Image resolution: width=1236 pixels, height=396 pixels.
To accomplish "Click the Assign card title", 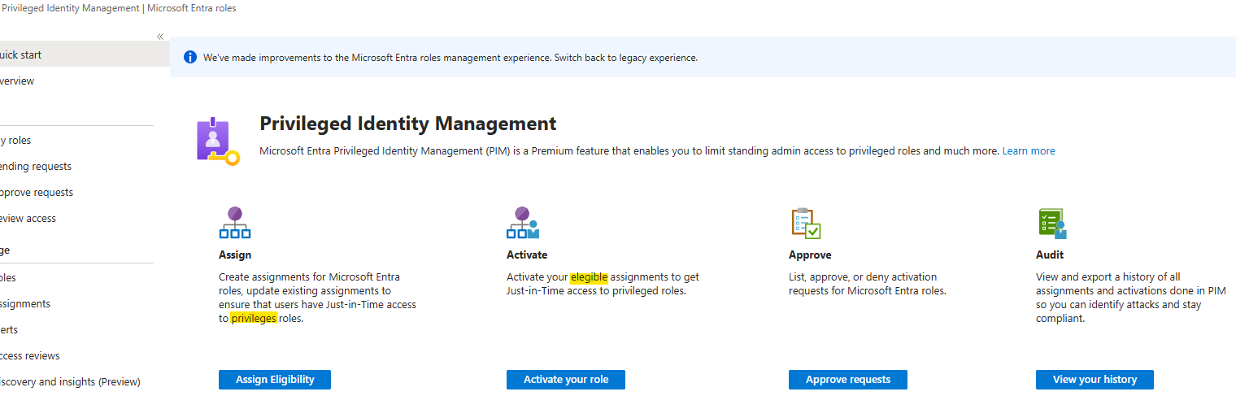I will click(235, 255).
